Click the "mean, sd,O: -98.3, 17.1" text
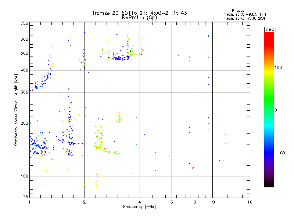Viewport: 294px width, 220px height. [x=245, y=14]
